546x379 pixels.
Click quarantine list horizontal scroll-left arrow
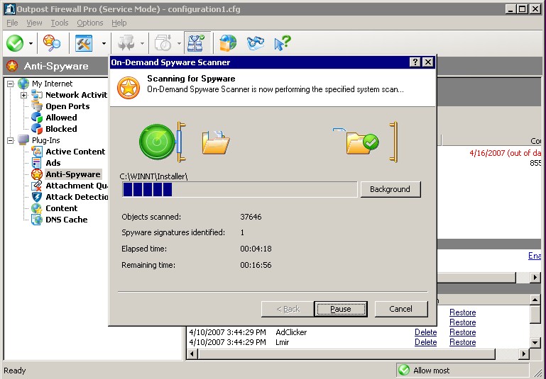[192, 354]
